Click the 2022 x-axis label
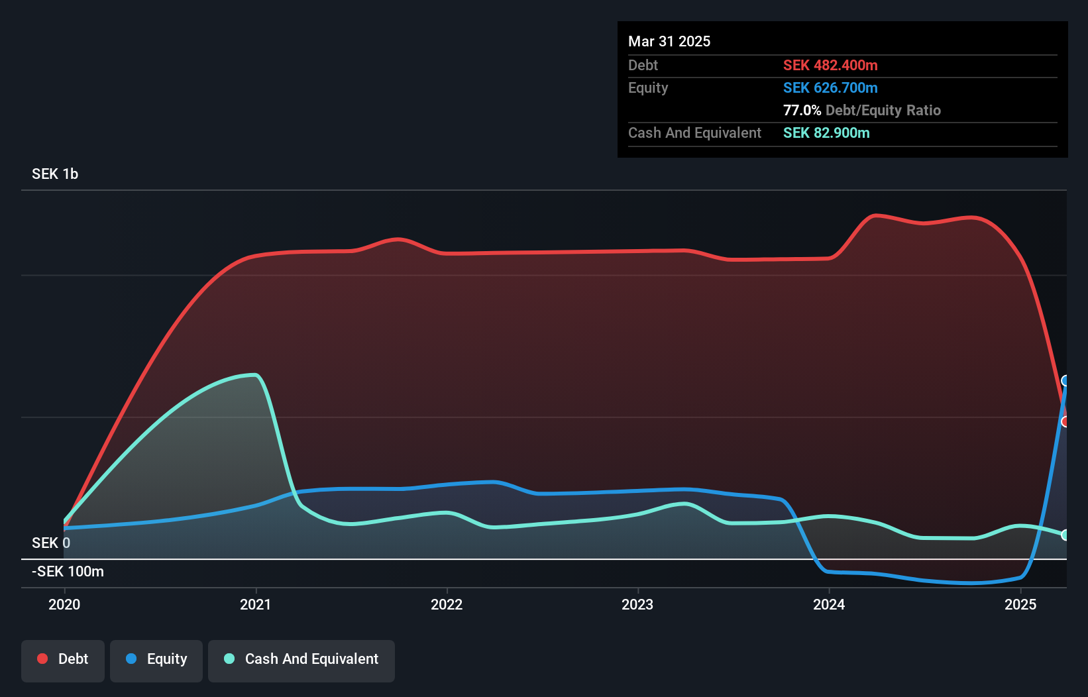The height and width of the screenshot is (697, 1088). pyautogui.click(x=447, y=604)
